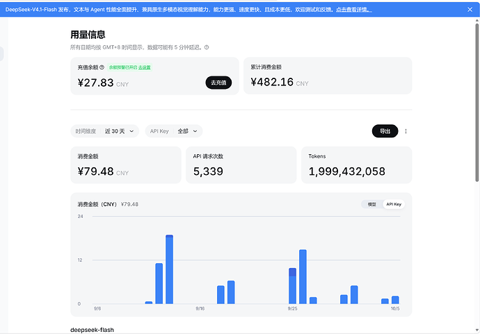Switch chart grouping to API Key

pos(394,204)
